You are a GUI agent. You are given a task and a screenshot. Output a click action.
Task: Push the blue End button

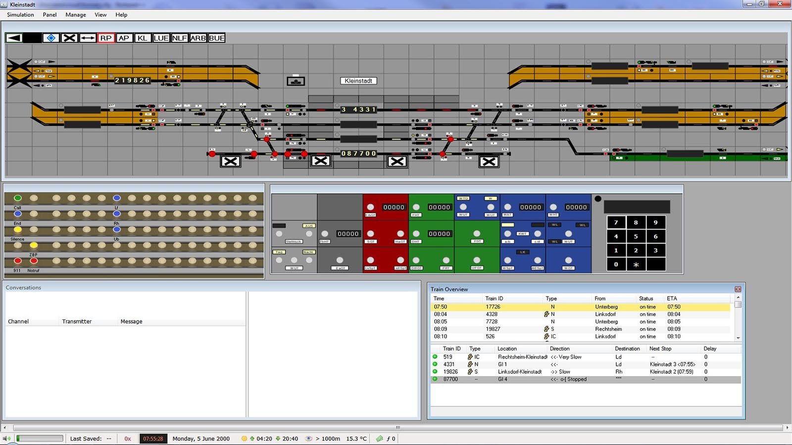(18, 214)
